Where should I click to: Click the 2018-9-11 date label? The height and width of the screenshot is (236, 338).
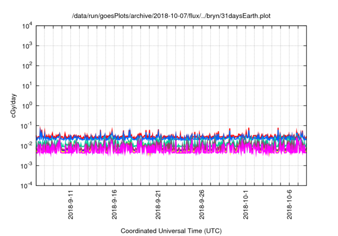tap(71, 205)
